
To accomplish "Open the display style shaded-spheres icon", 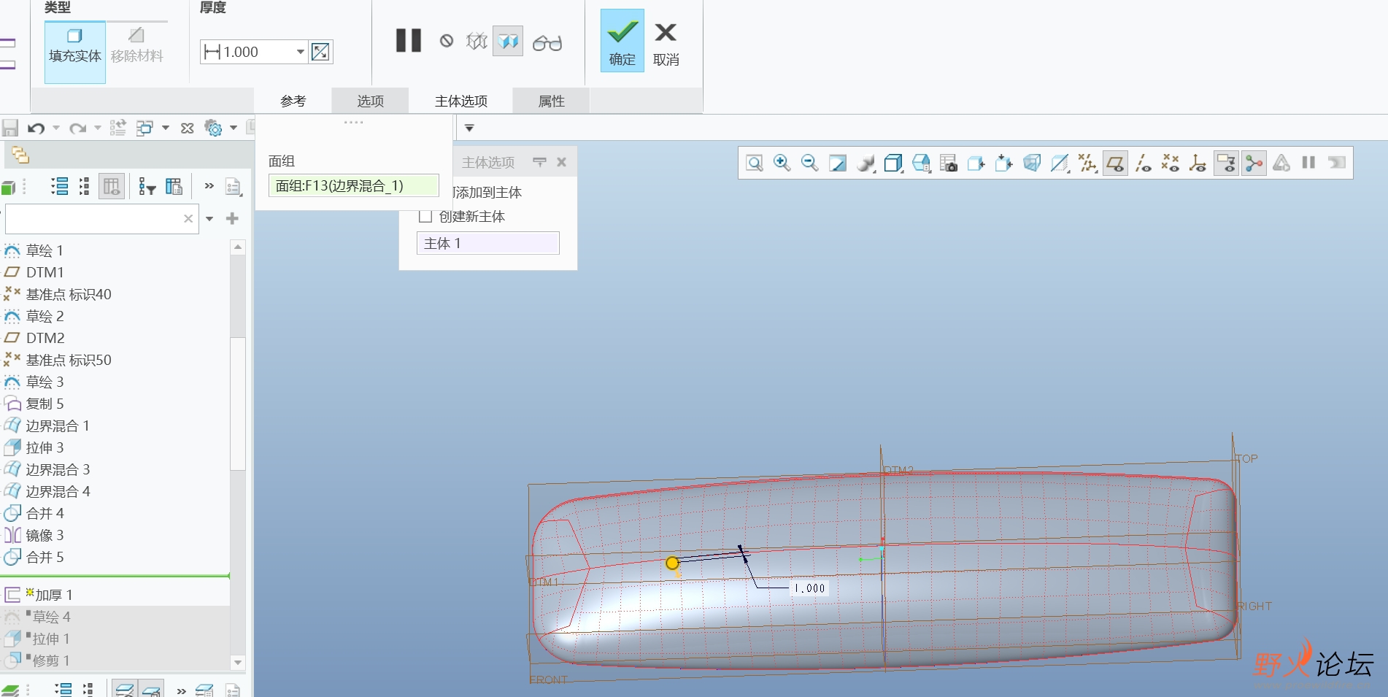I will (x=866, y=163).
